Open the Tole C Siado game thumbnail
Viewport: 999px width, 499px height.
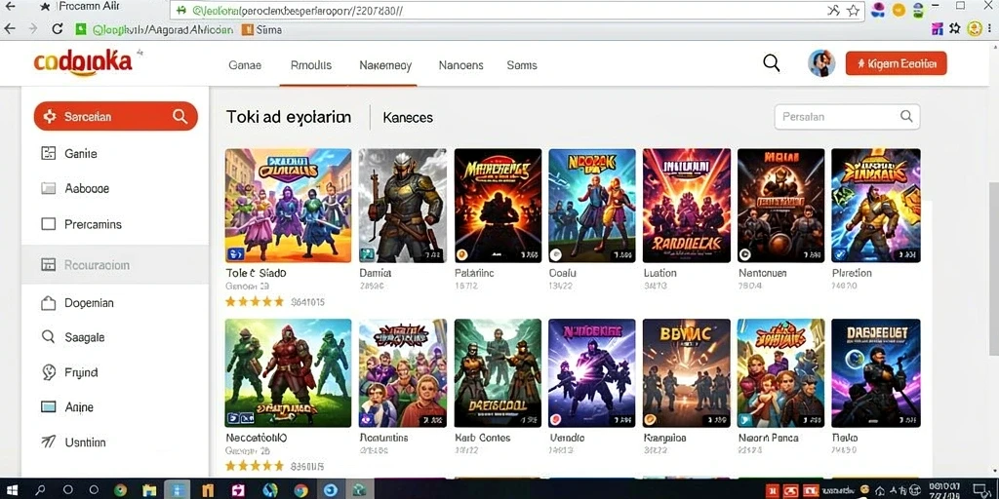(288, 206)
